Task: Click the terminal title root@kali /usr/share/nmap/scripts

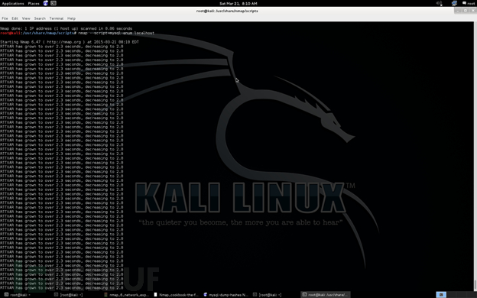Action: point(227,11)
